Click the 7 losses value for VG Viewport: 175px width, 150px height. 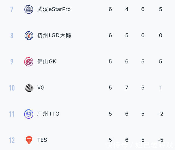click(x=127, y=88)
